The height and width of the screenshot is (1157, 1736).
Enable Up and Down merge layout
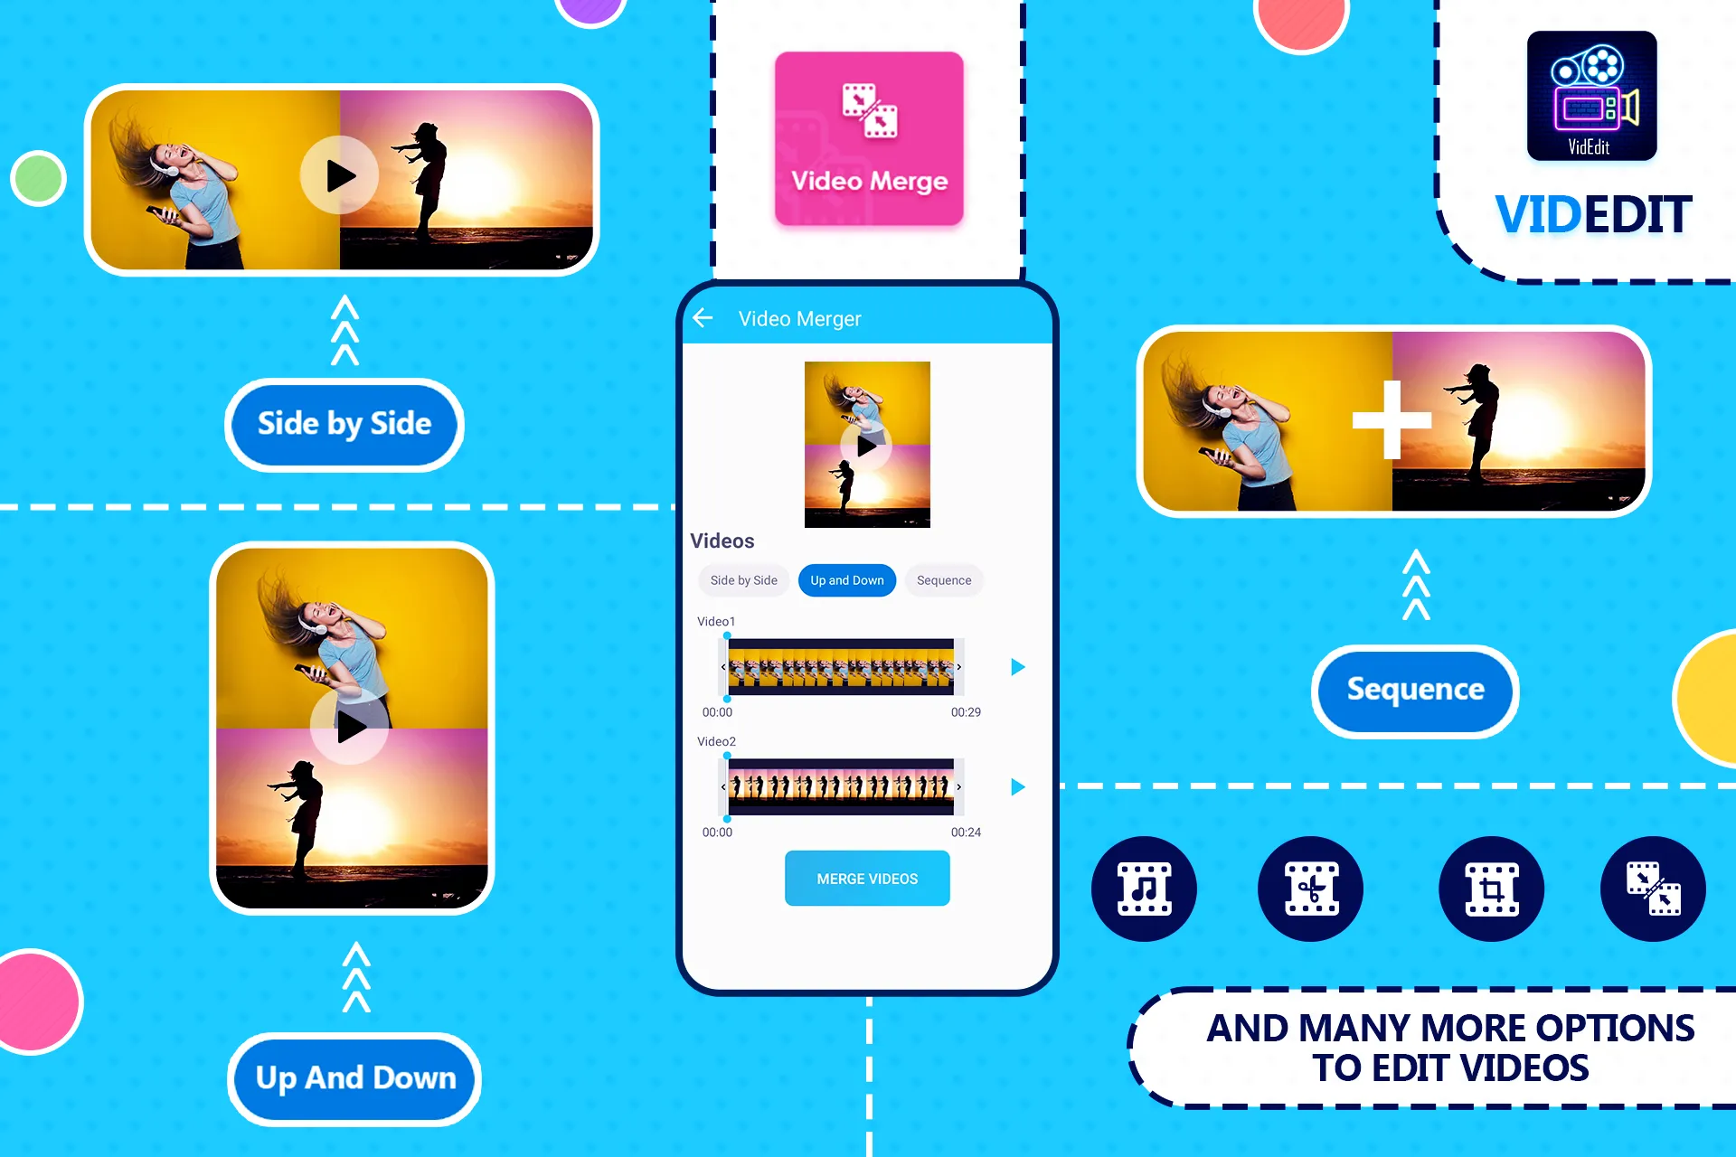point(844,578)
